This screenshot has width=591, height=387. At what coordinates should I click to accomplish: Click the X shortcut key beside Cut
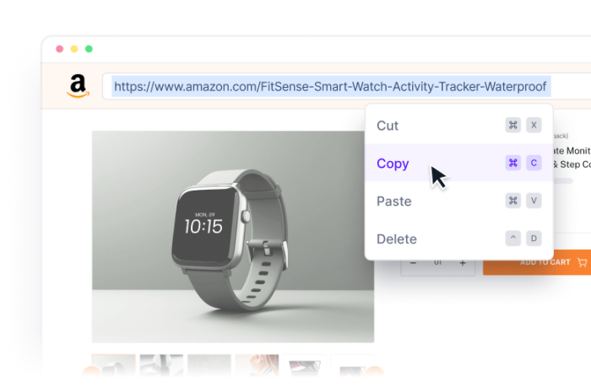click(534, 125)
